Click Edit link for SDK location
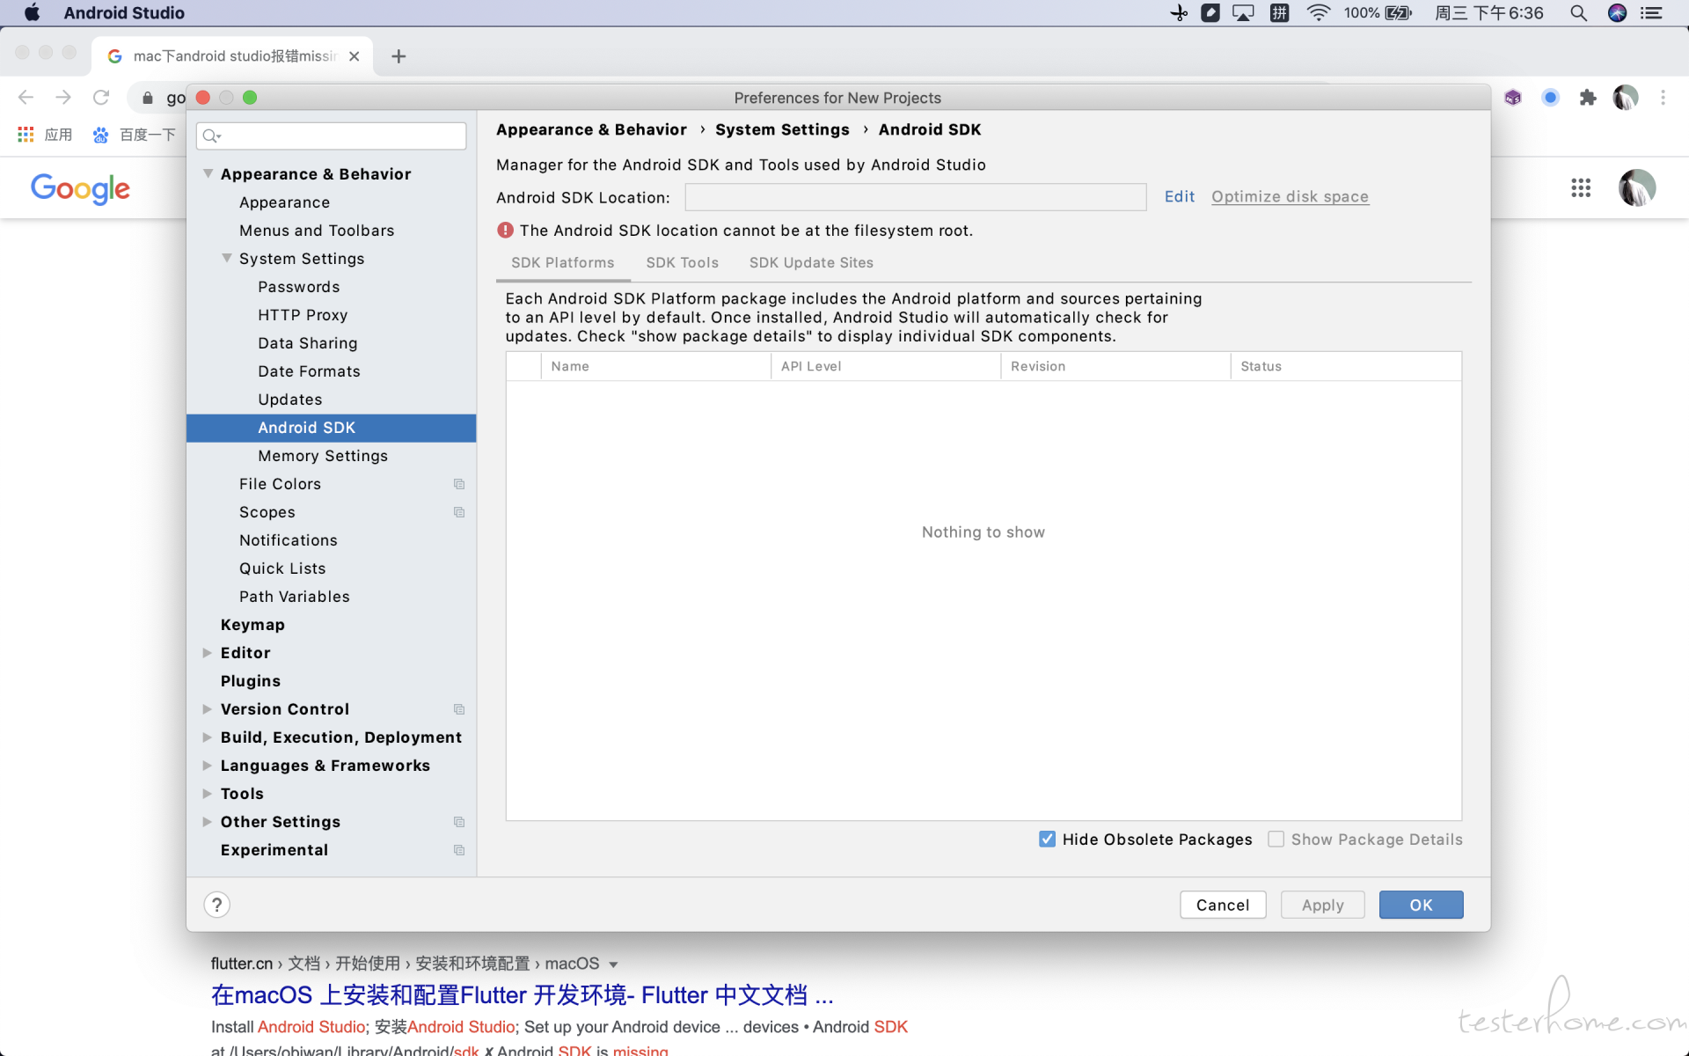Screen dimensions: 1689x1056 point(1180,197)
